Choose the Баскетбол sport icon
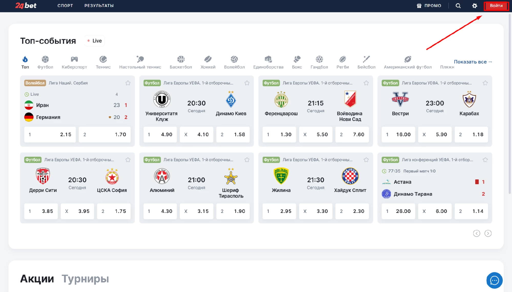The height and width of the screenshot is (292, 512). [x=181, y=59]
